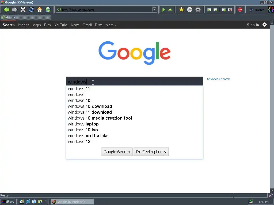Select suggestion 'windows 12'
Image resolution: width=274 pixels, height=205 pixels.
(x=135, y=141)
